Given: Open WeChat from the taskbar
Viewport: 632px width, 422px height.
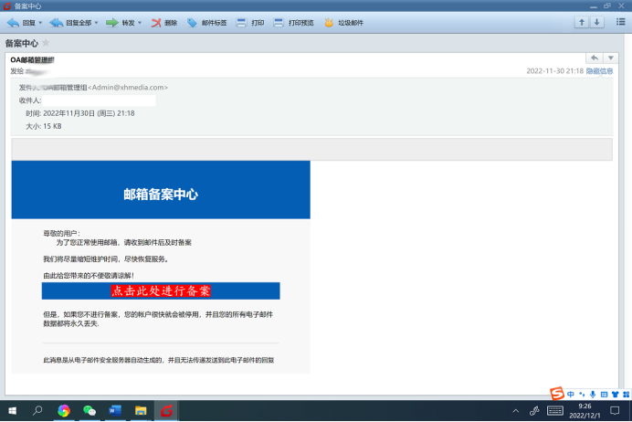Looking at the screenshot, I should pos(89,411).
